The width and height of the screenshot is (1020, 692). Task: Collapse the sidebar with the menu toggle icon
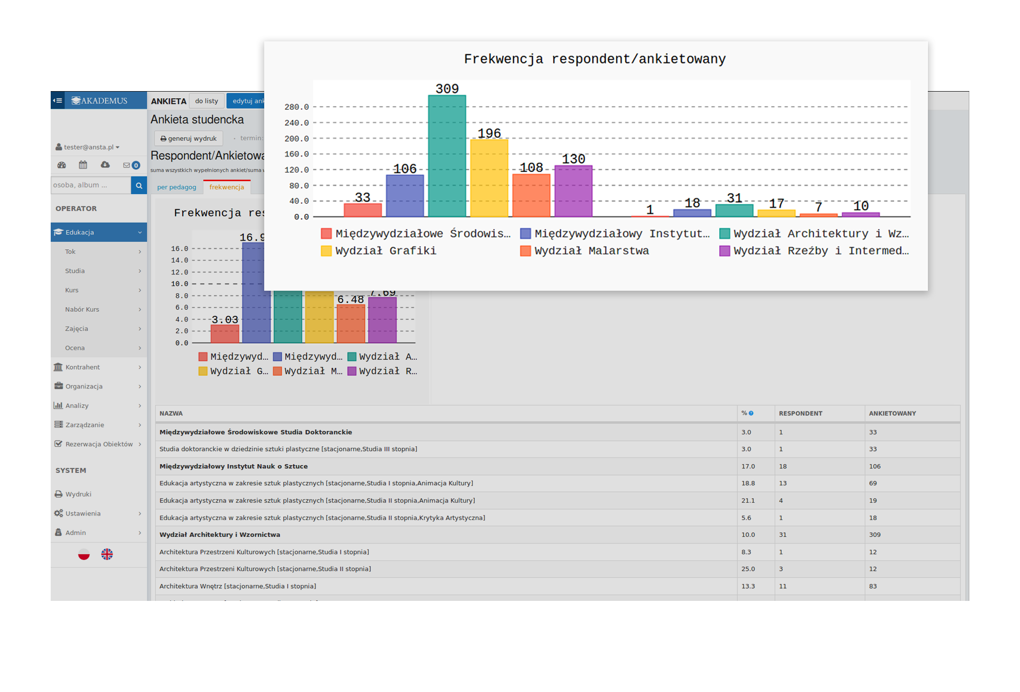(x=58, y=100)
